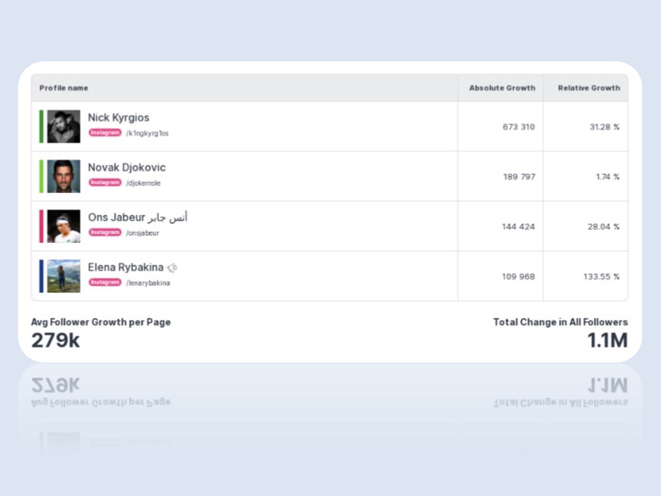661x496 pixels.
Task: Open Ons Jabeur's profile photo
Action: 64,226
